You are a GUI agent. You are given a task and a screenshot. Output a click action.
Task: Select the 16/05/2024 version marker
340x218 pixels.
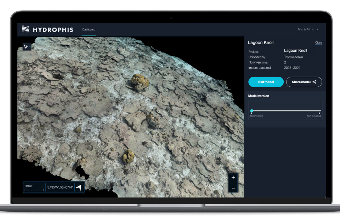pyautogui.click(x=319, y=113)
